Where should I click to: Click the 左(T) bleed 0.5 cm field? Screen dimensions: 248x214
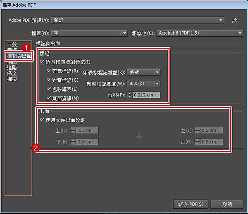coord(212,130)
